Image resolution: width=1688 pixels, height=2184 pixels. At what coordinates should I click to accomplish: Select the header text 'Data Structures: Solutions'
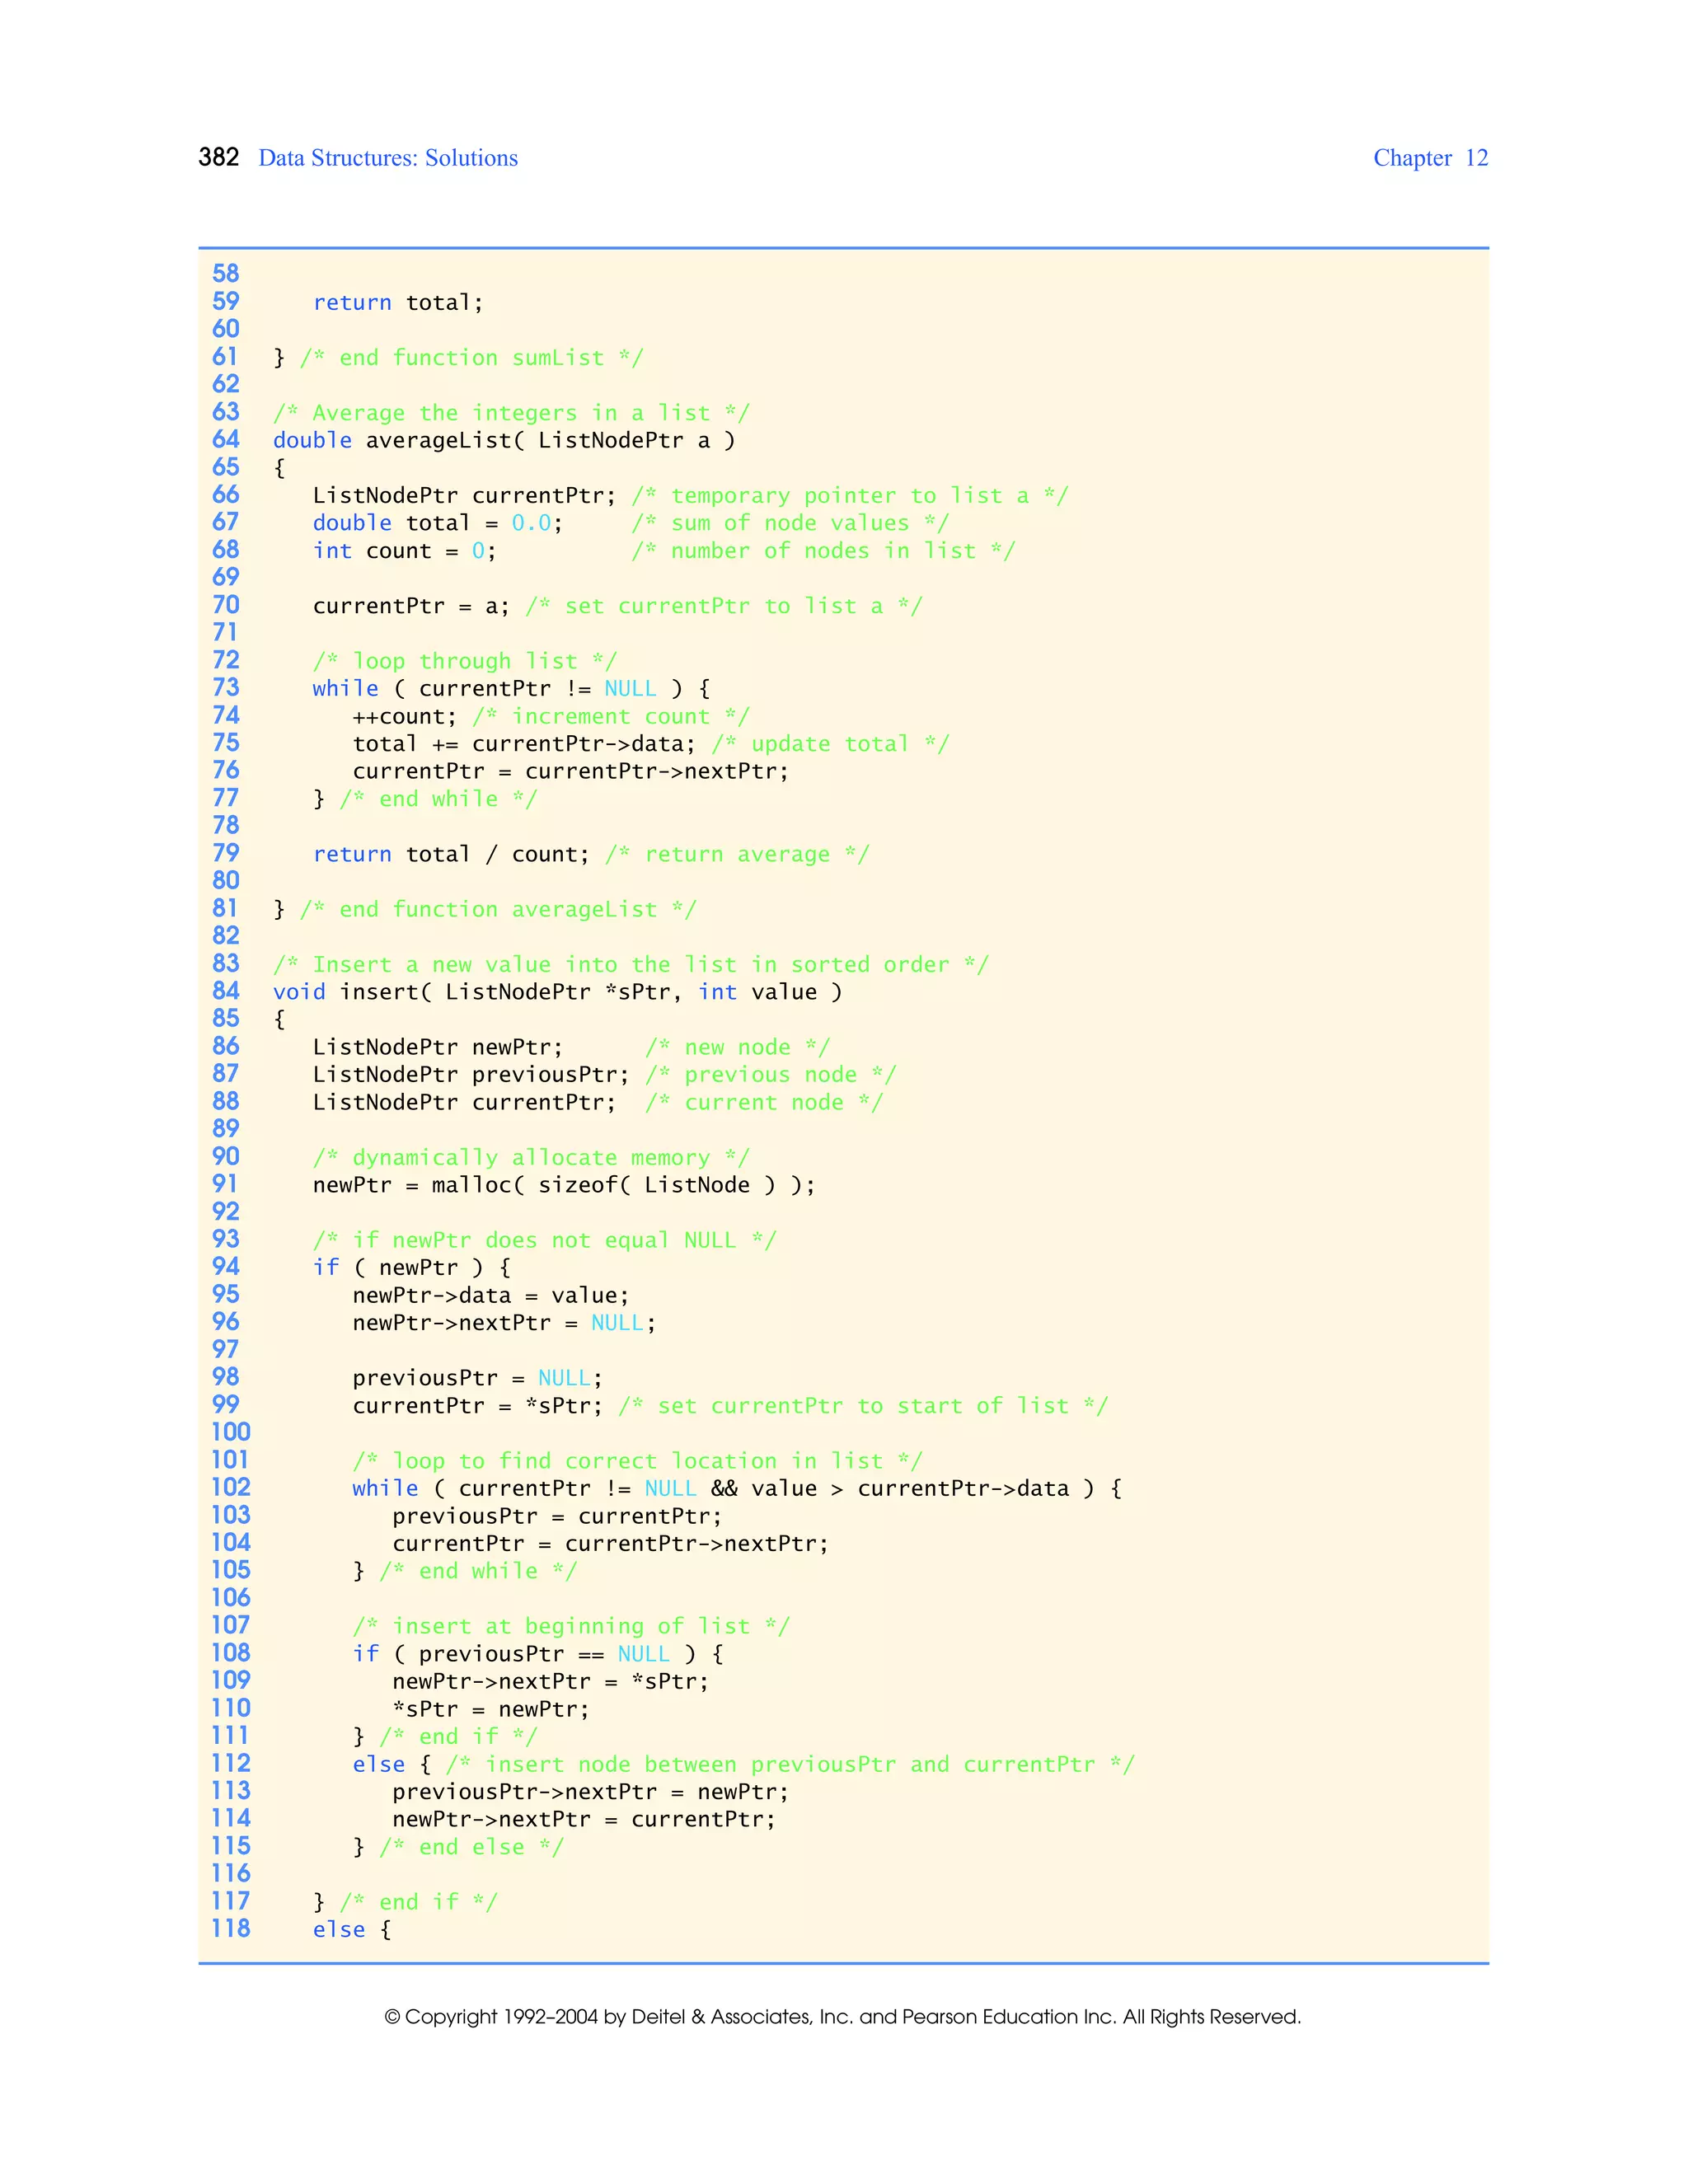tap(388, 158)
